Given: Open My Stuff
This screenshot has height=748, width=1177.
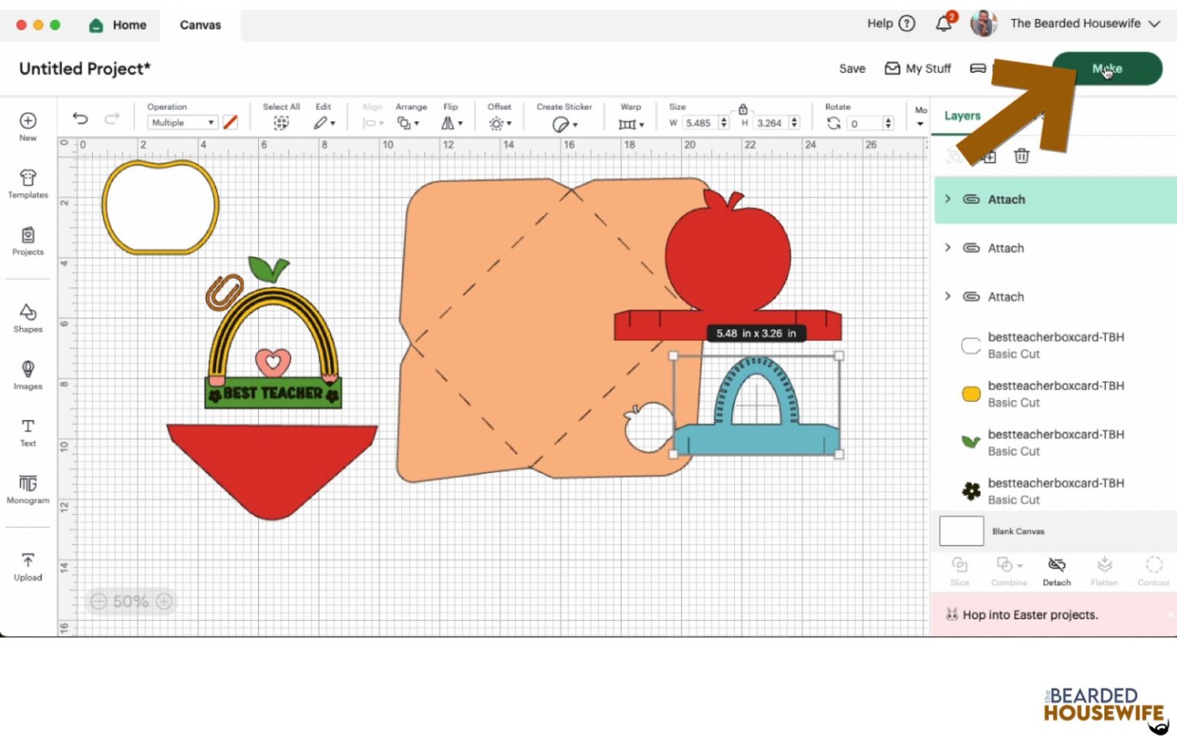Looking at the screenshot, I should 918,69.
